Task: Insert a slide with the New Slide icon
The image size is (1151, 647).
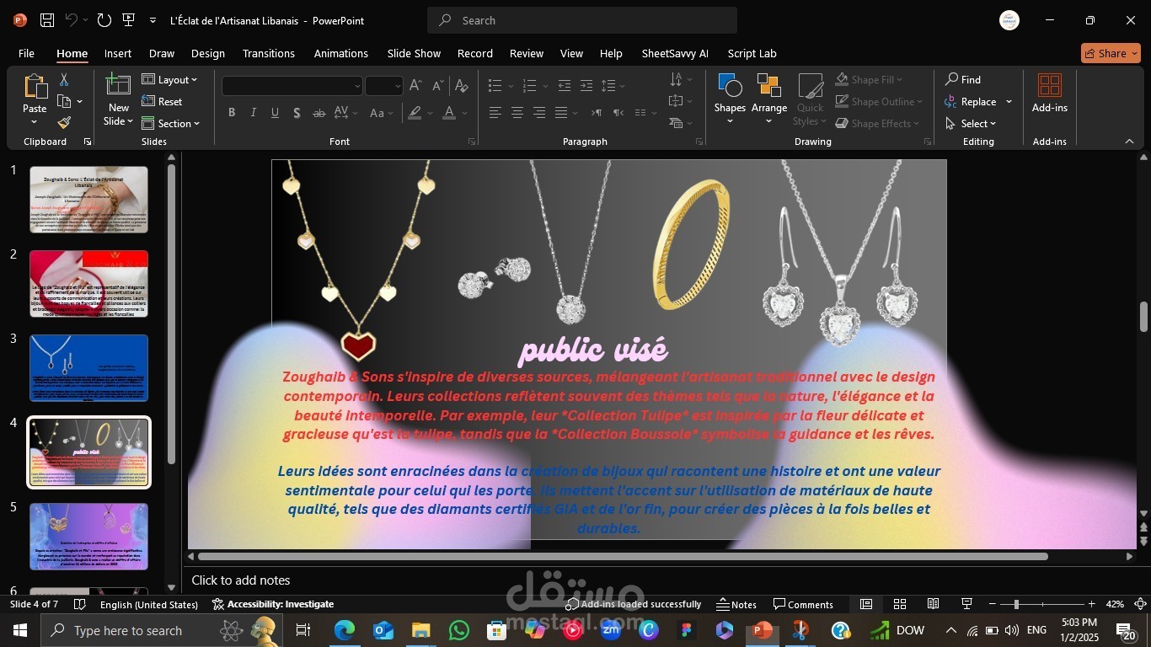Action: coord(118,85)
